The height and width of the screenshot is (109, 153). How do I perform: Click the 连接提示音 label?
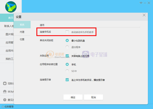click(x=45, y=80)
